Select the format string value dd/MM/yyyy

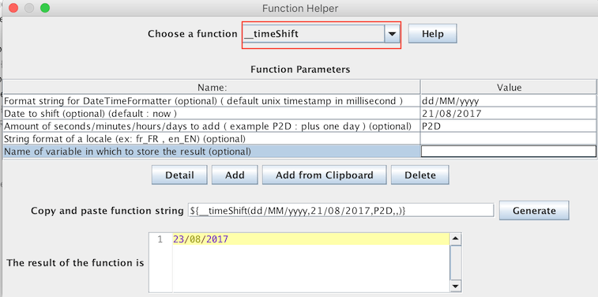pos(509,100)
